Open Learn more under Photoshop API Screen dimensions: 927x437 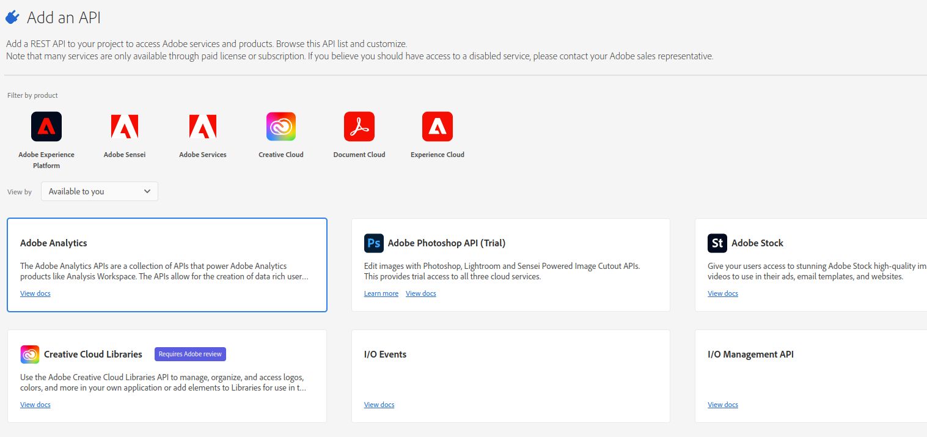pos(381,293)
